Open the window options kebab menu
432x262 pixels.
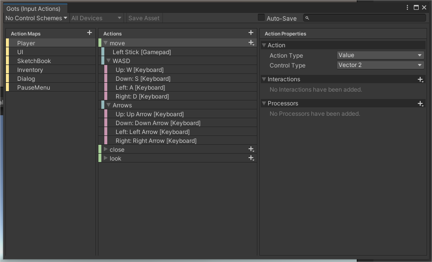pyautogui.click(x=407, y=7)
